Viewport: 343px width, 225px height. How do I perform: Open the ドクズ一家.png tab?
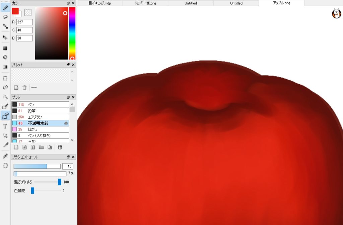click(x=145, y=3)
